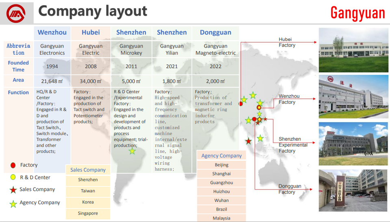Select Shanghai in Agency Company list
Viewport: 390px width, 222px height.
pyautogui.click(x=221, y=174)
